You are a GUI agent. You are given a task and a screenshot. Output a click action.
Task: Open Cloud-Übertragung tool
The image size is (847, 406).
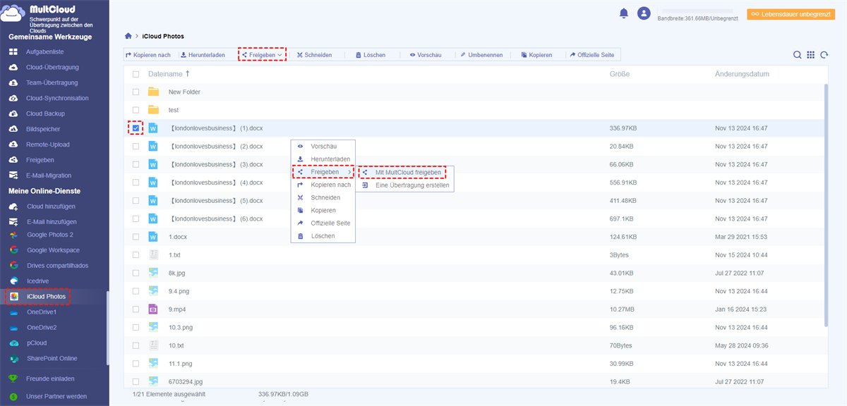(x=53, y=68)
